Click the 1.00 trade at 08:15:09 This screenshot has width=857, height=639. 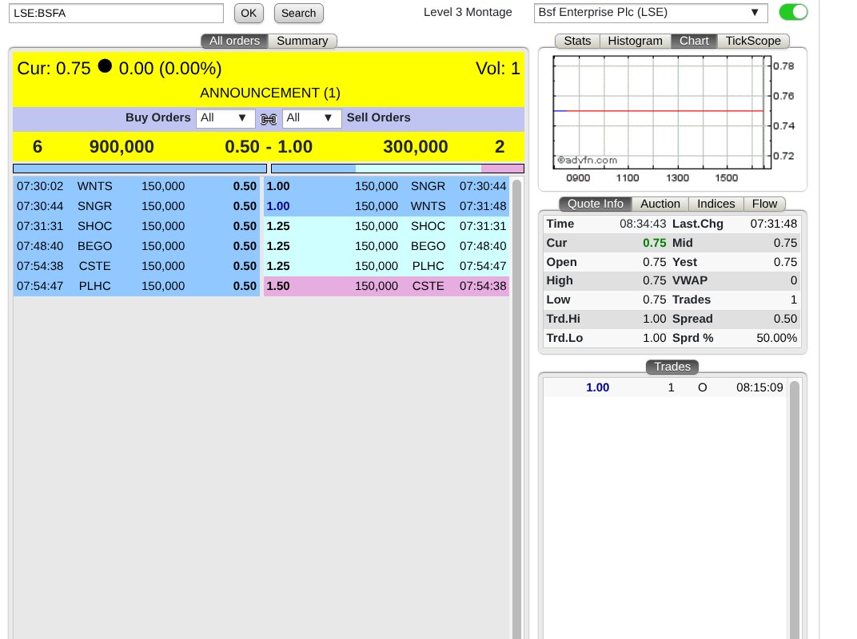pyautogui.click(x=665, y=387)
